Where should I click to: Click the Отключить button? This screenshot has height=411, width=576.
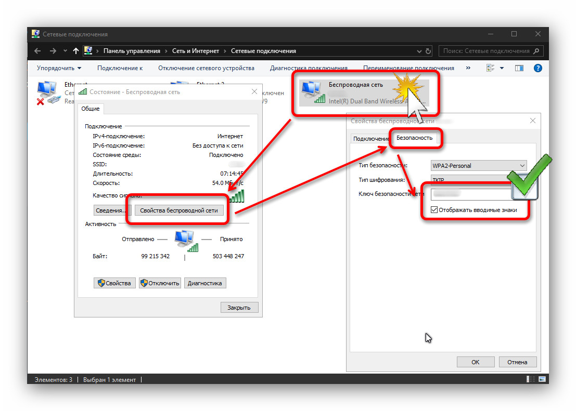(x=160, y=283)
